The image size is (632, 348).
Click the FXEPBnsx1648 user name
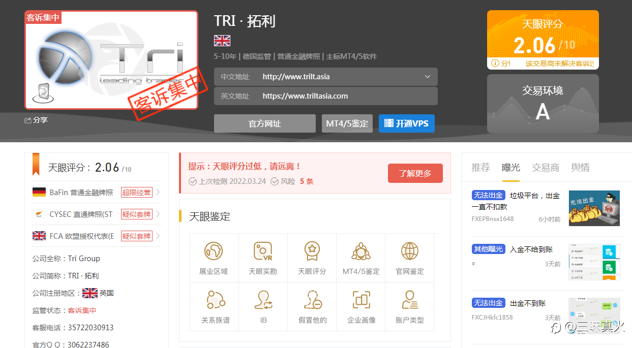[493, 219]
